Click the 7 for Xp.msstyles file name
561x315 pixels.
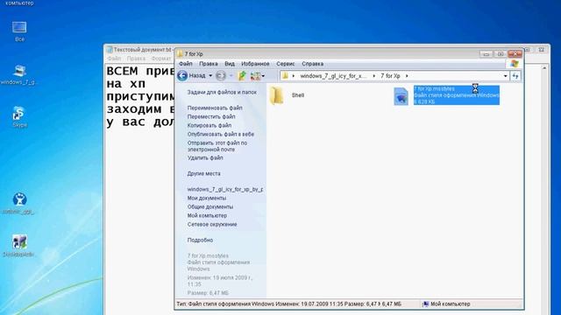coord(434,88)
